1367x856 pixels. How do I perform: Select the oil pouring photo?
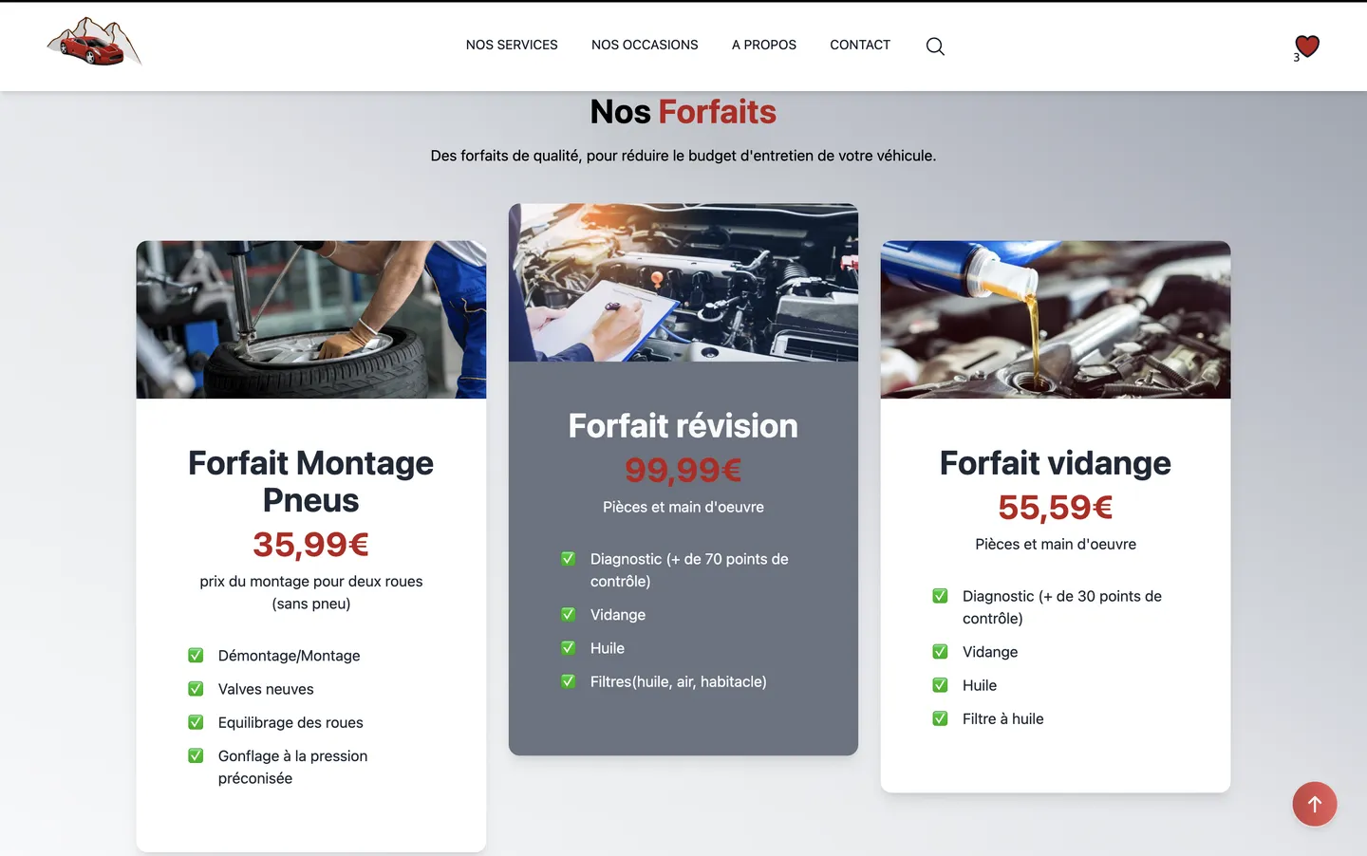pos(1056,320)
